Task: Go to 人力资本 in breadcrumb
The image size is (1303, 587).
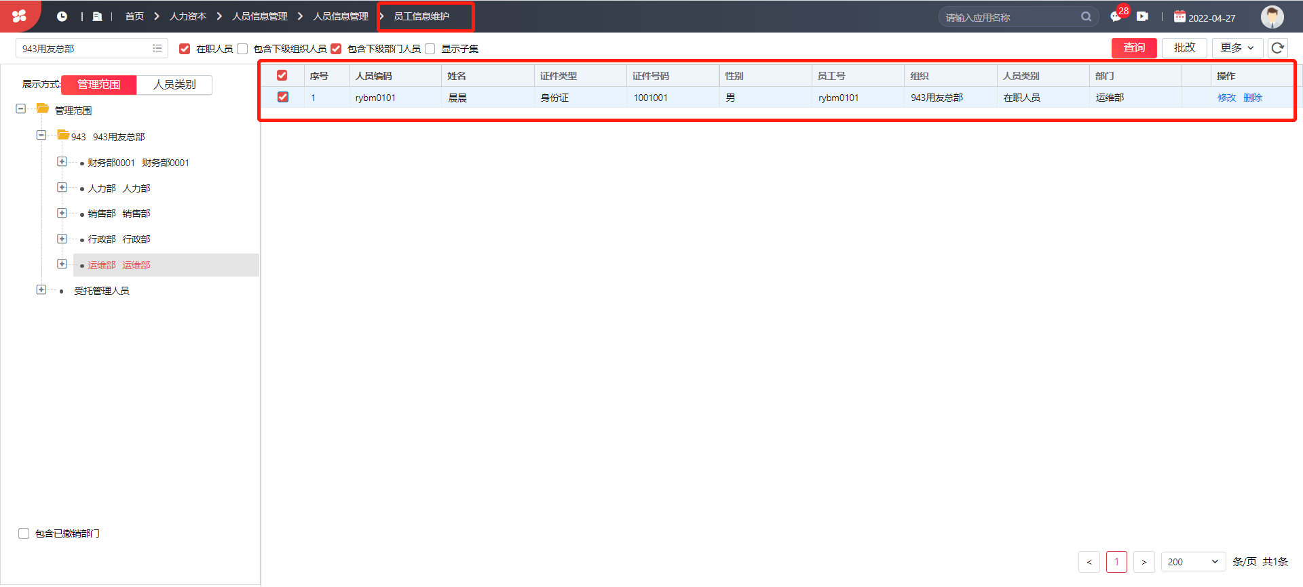Action: click(188, 16)
